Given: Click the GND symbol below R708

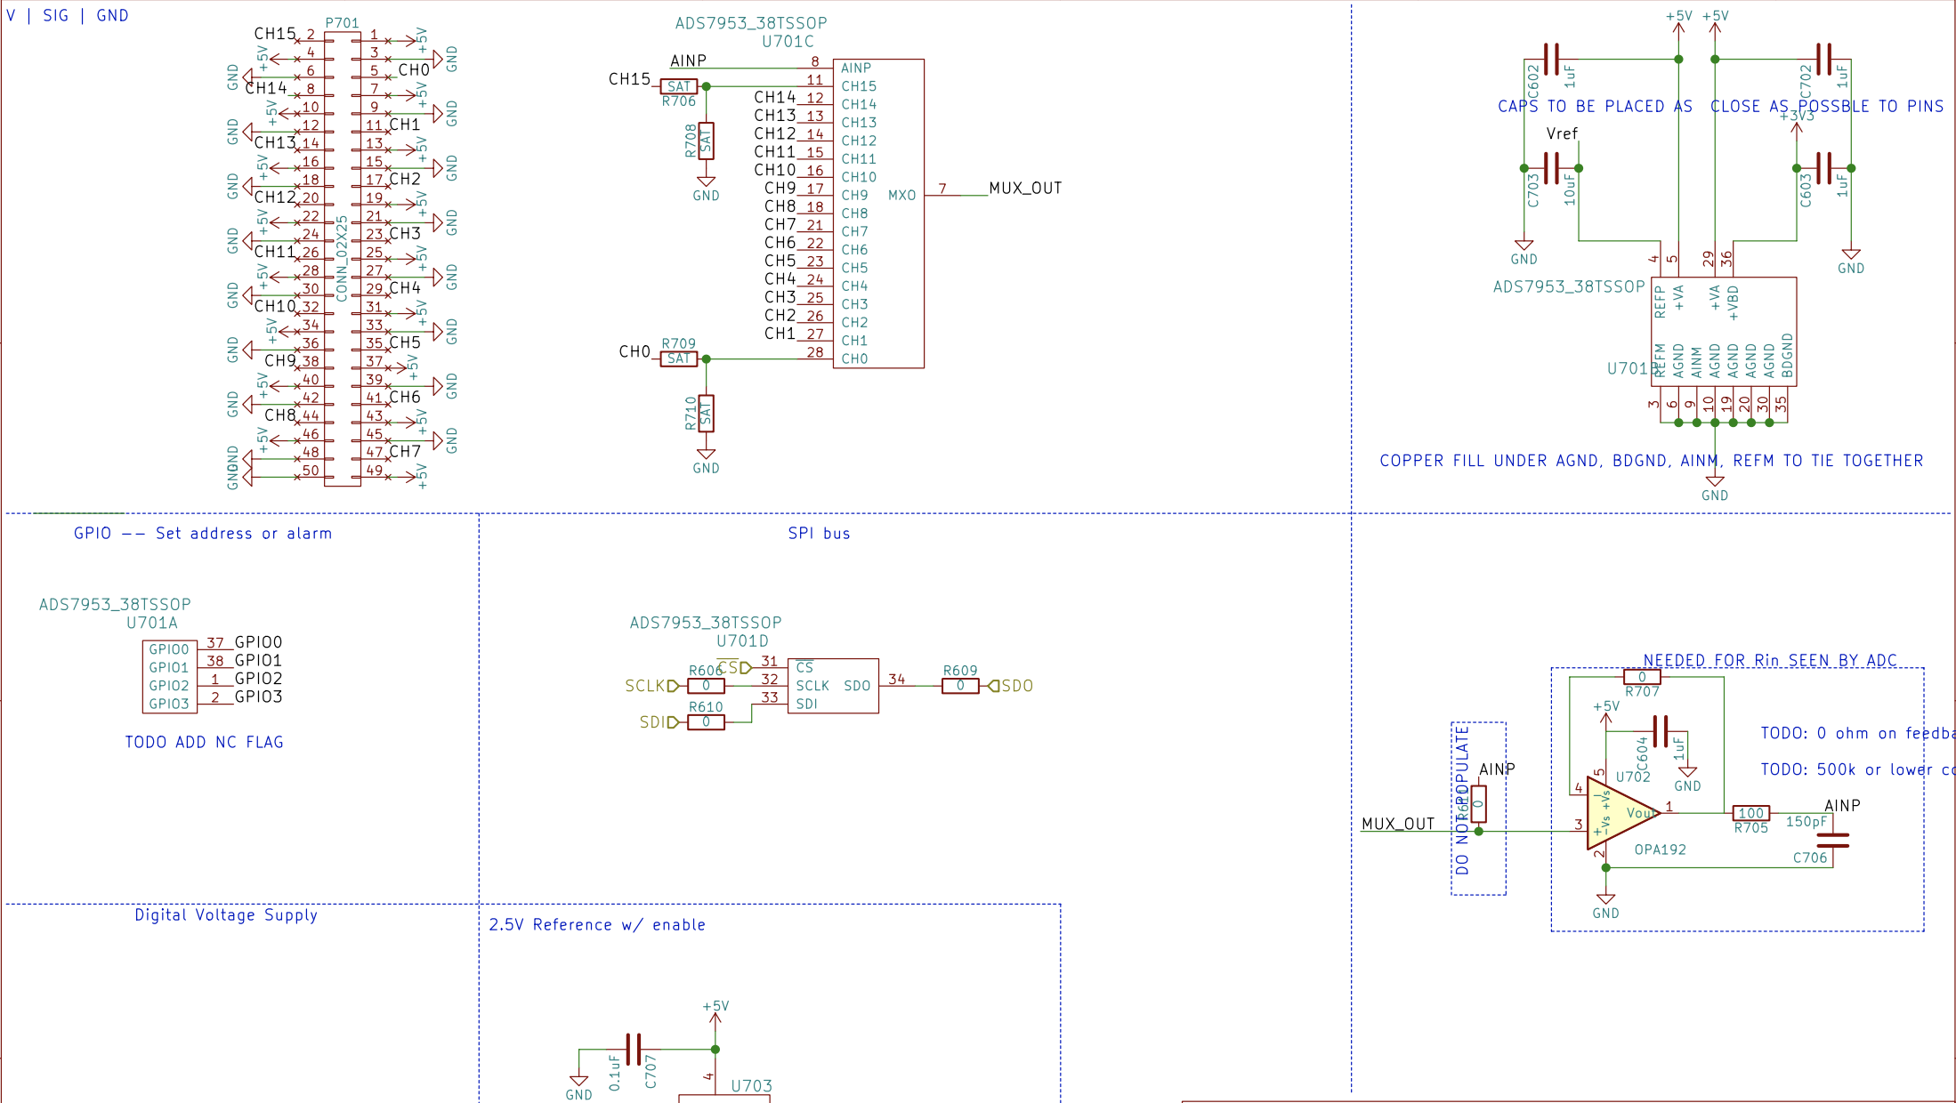Looking at the screenshot, I should pos(706,188).
